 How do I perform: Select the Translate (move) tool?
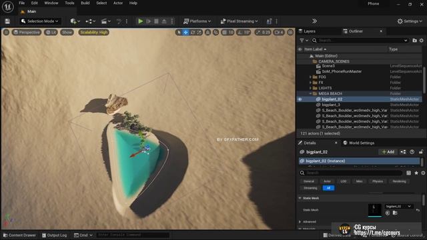coord(185,33)
